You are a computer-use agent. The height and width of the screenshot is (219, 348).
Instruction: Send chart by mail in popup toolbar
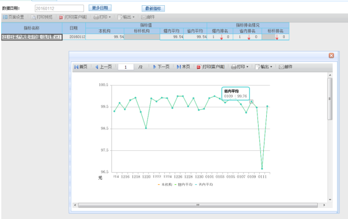pos(285,67)
